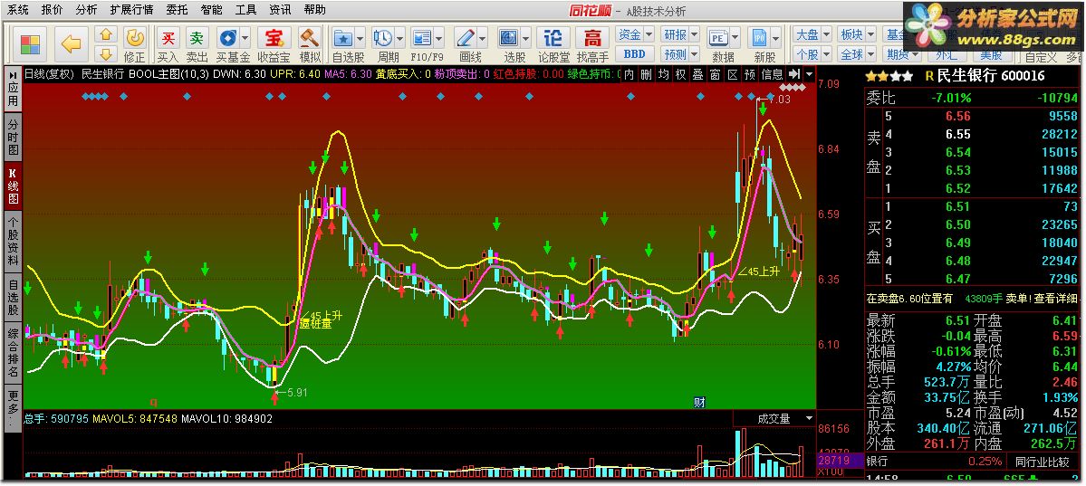Open the 买基金 fund icon

click(227, 37)
